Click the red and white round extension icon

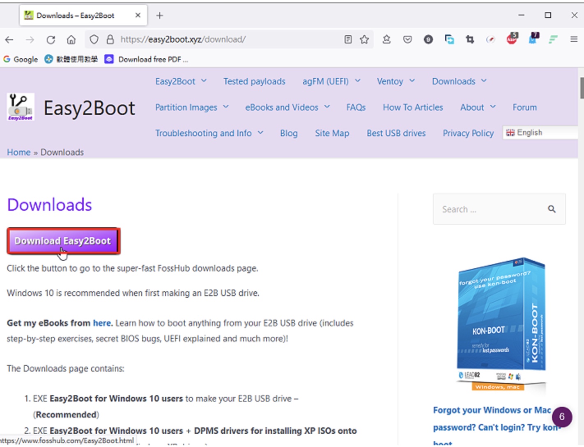click(490, 39)
